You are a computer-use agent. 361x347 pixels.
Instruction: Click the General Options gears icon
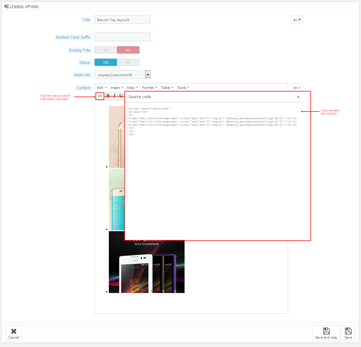click(x=6, y=6)
